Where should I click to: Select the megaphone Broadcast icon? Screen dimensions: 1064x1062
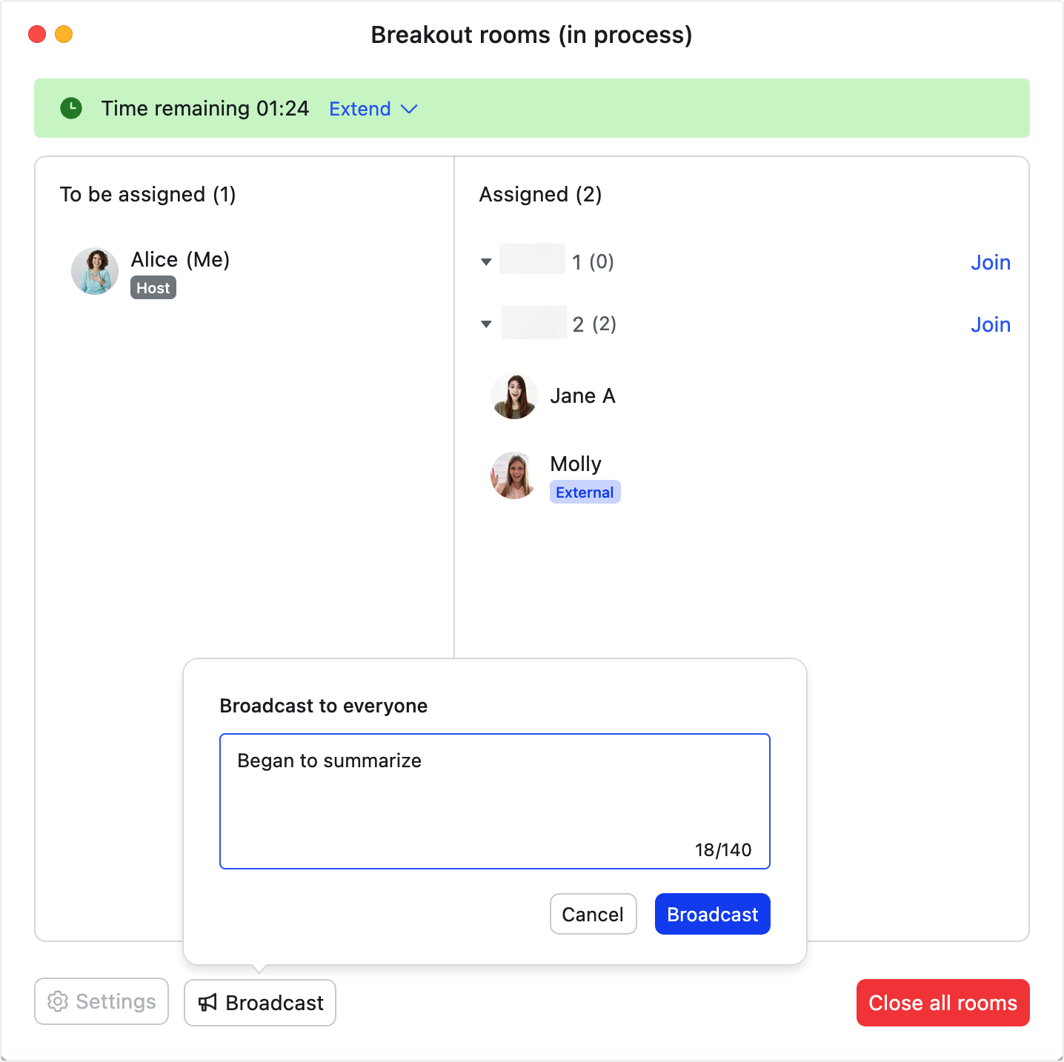pyautogui.click(x=208, y=1003)
